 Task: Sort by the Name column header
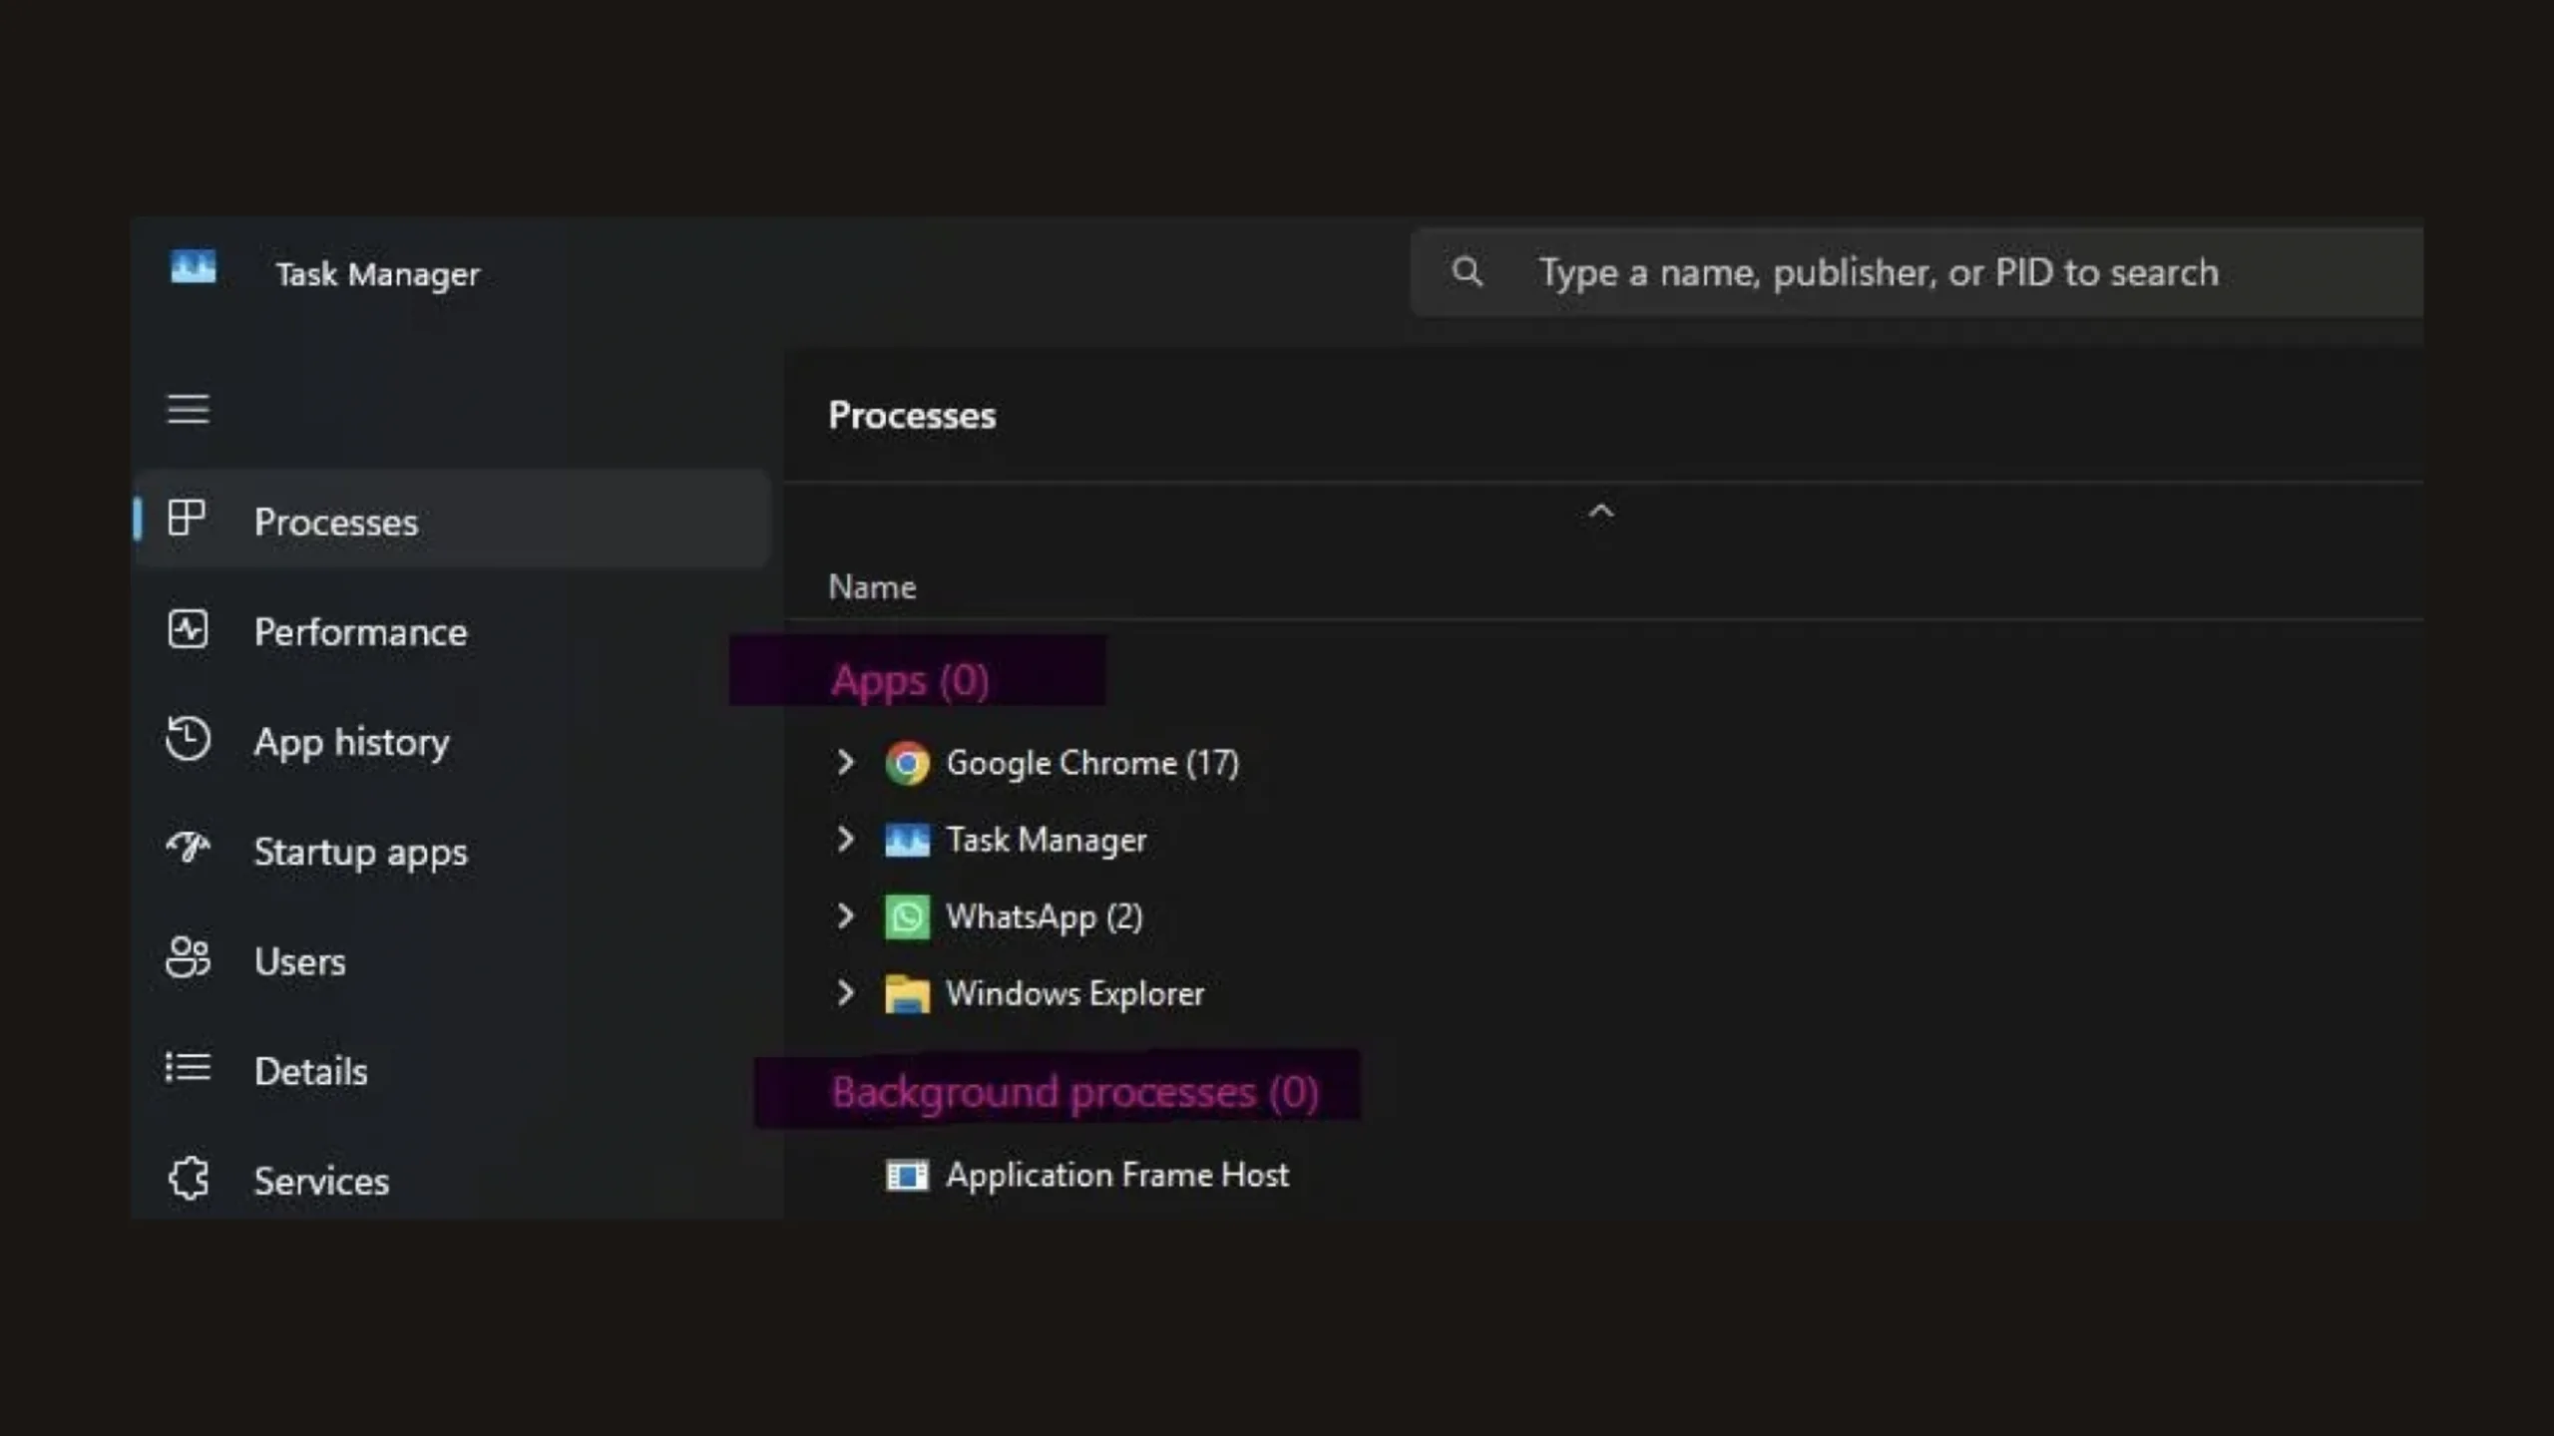pos(872,587)
